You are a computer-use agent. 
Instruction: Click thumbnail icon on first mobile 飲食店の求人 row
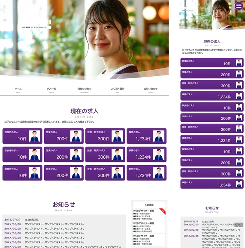pyautogui.click(x=239, y=63)
